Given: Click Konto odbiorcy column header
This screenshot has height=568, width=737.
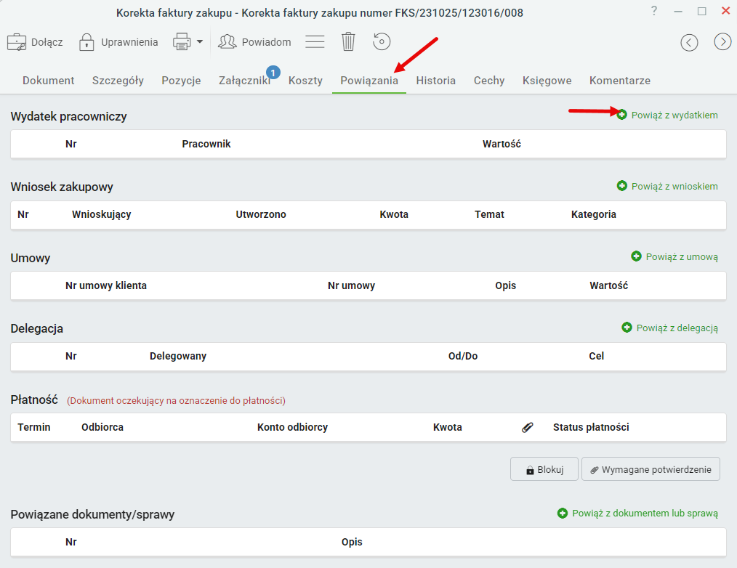Looking at the screenshot, I should 292,427.
